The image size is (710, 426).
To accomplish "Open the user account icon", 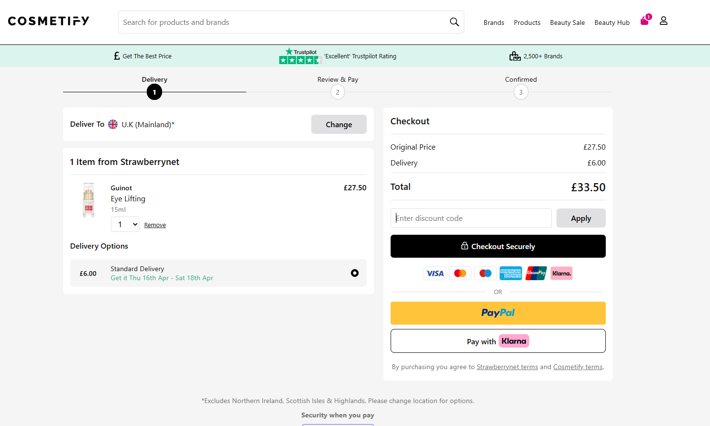I will (664, 21).
